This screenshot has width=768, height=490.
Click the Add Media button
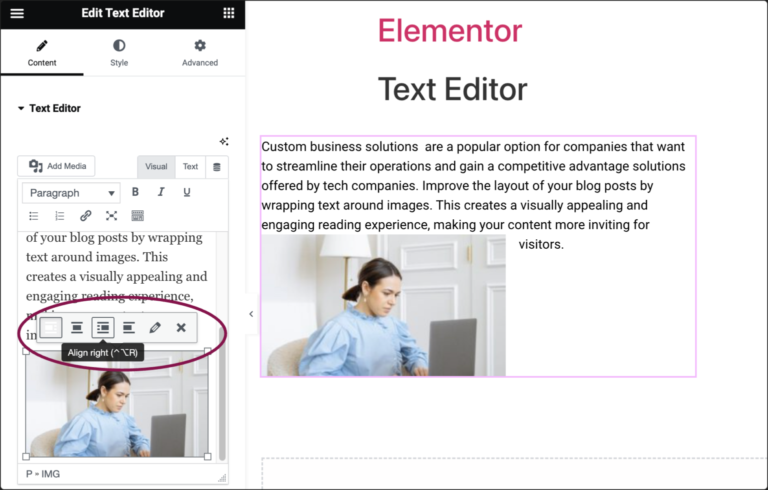tap(55, 166)
